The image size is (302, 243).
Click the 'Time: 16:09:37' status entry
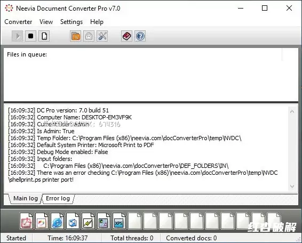coord(68,238)
